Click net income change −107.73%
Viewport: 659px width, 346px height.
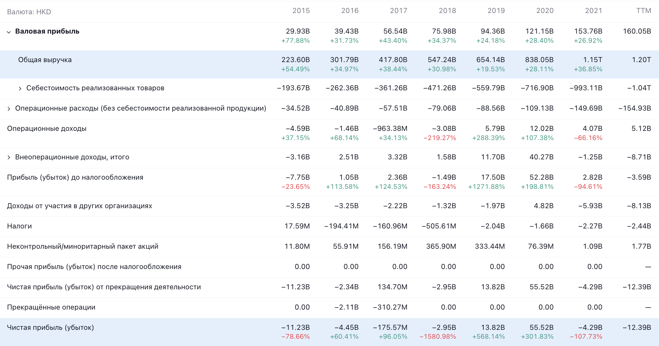tap(586, 336)
